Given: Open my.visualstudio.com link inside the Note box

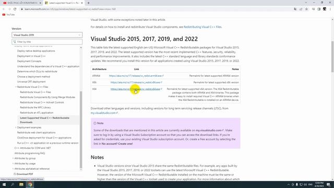Looking at the screenshot, I should pyautogui.click(x=210, y=130).
